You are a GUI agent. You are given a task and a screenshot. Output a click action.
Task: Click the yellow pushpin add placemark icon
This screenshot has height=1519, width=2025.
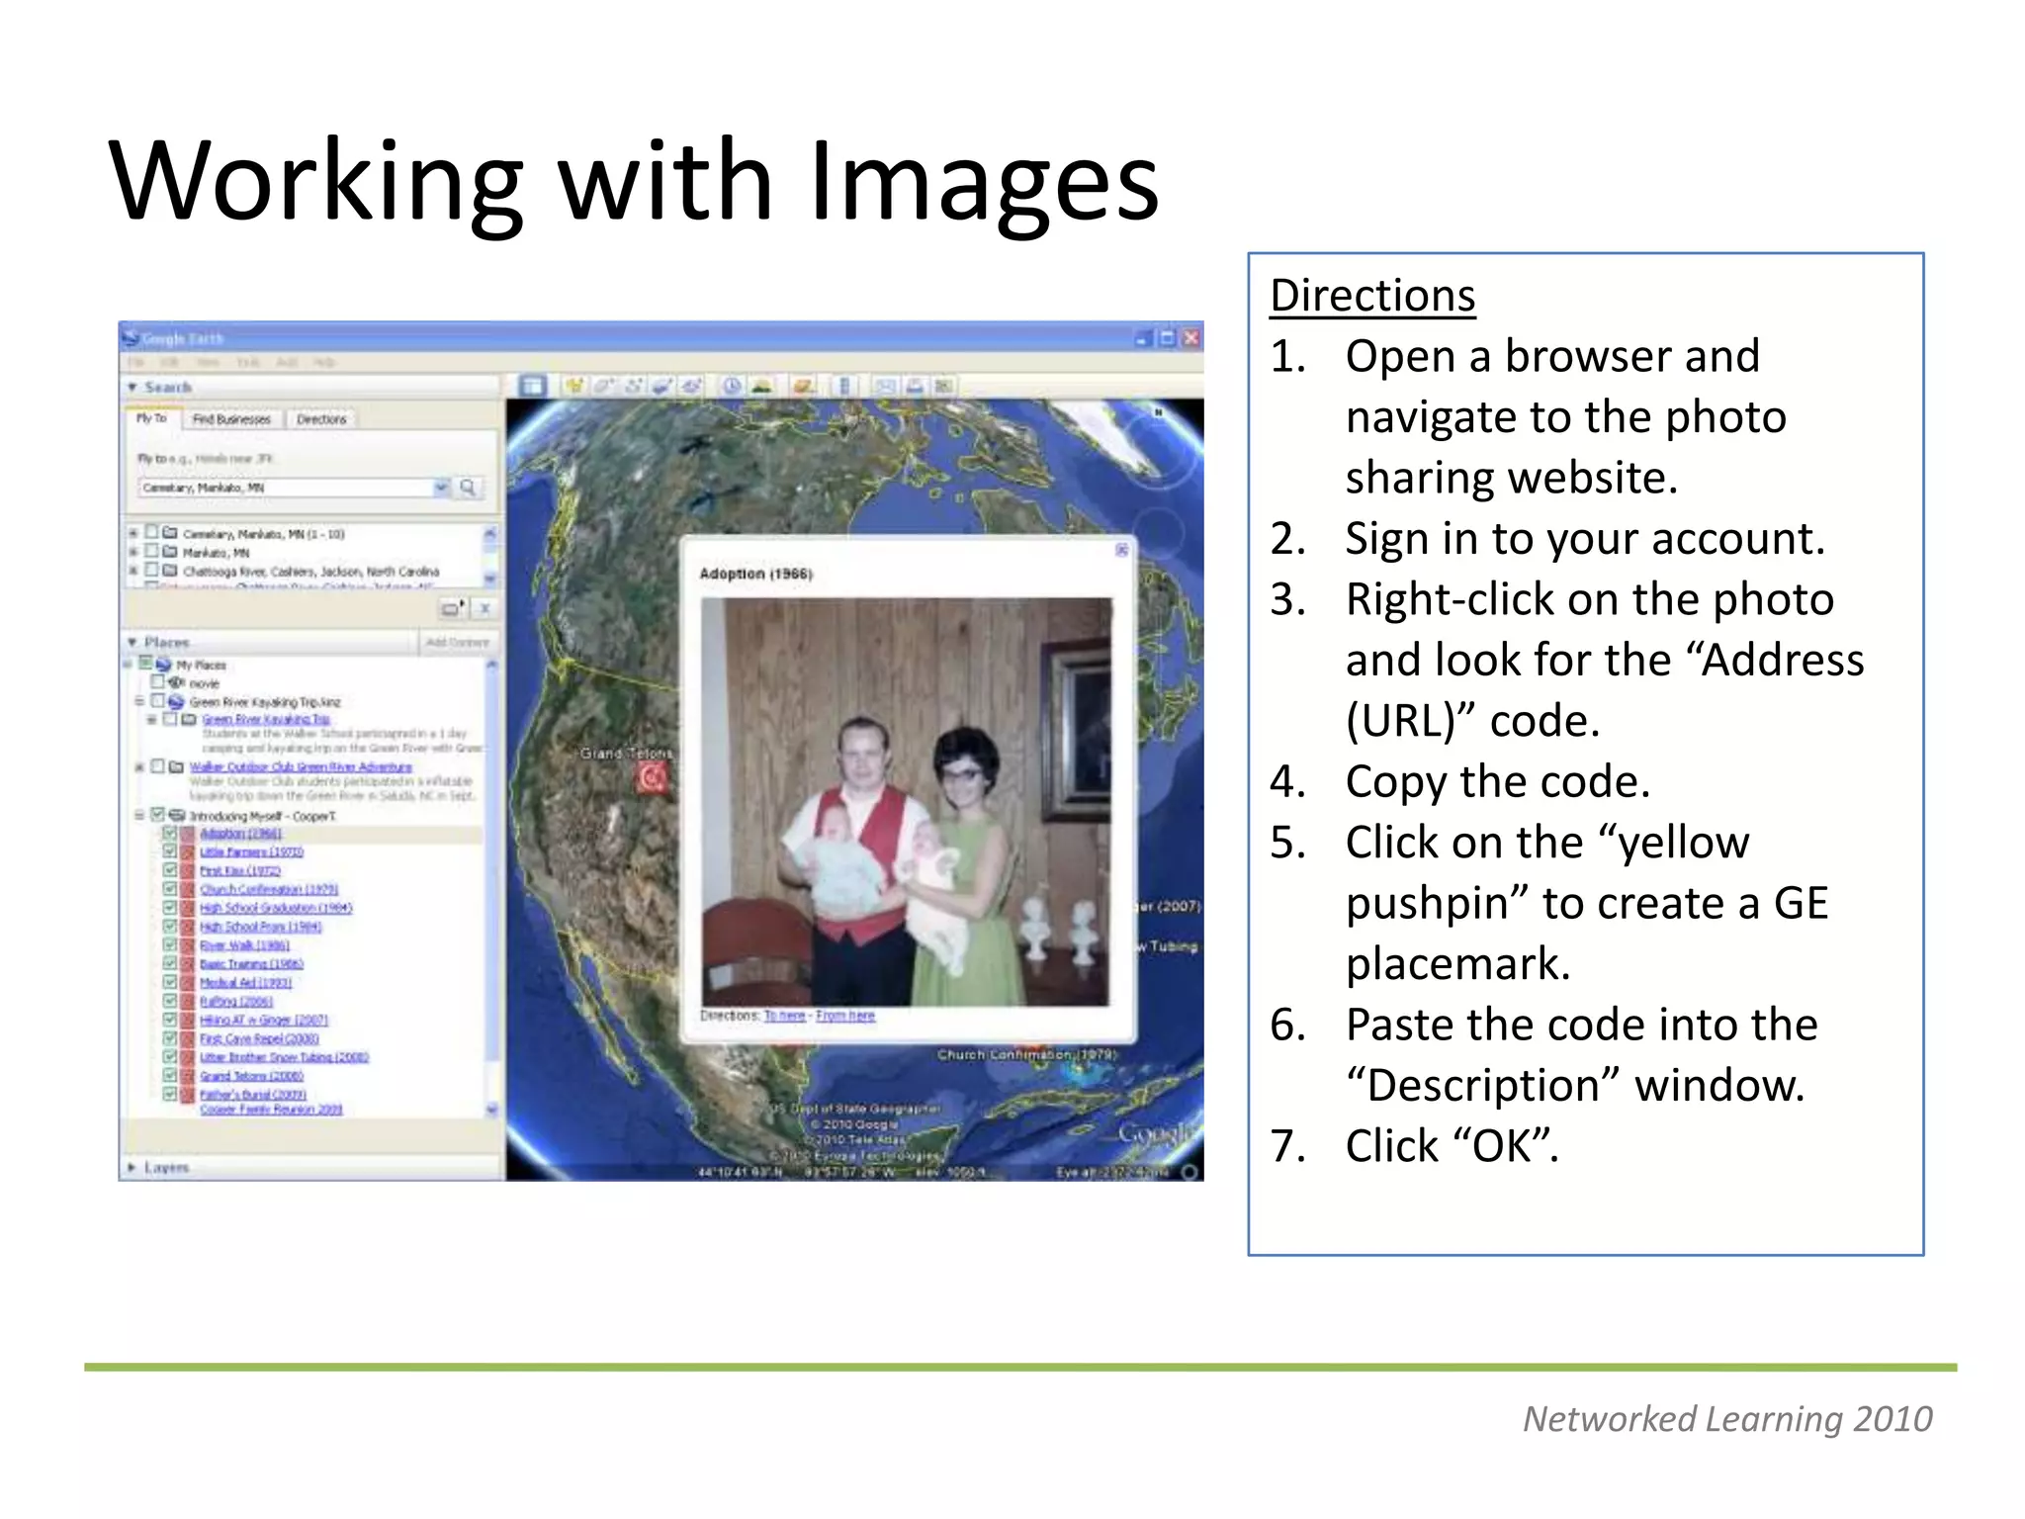click(573, 386)
